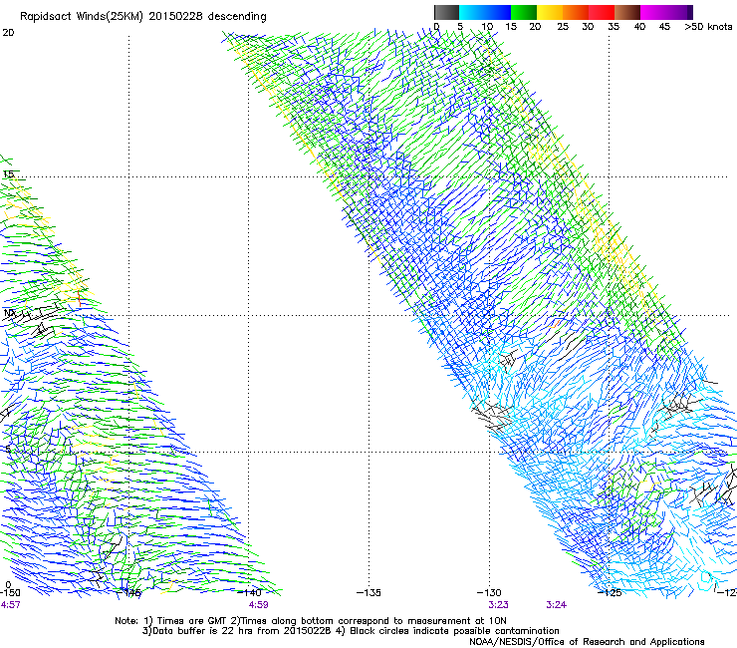The height and width of the screenshot is (648, 737).
Task: Click the yellow 20-25 knots legend segment
Action: pyautogui.click(x=550, y=12)
